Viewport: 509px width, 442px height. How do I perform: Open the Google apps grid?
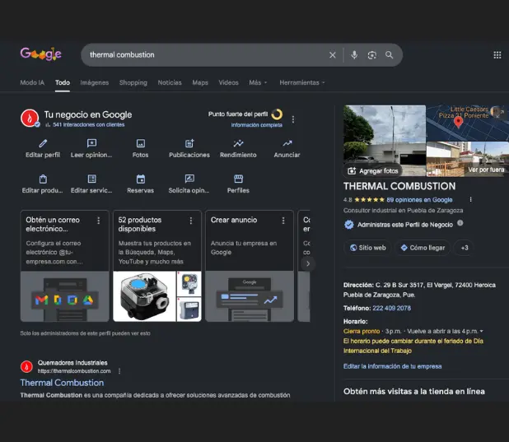tap(497, 55)
